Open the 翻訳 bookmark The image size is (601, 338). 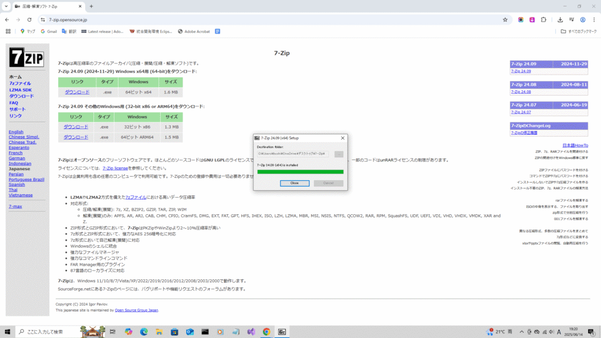tap(69, 32)
